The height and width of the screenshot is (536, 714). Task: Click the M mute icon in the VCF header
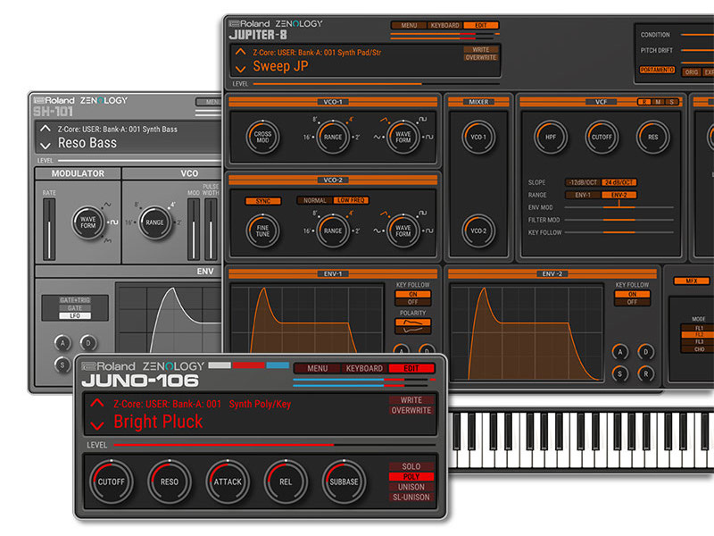[x=656, y=102]
